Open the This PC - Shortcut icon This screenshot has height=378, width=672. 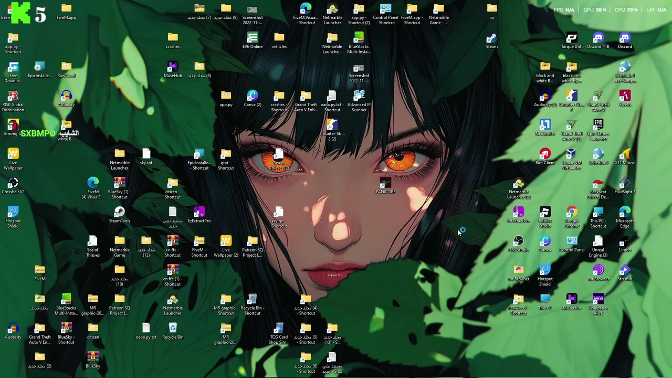pyautogui.click(x=598, y=217)
